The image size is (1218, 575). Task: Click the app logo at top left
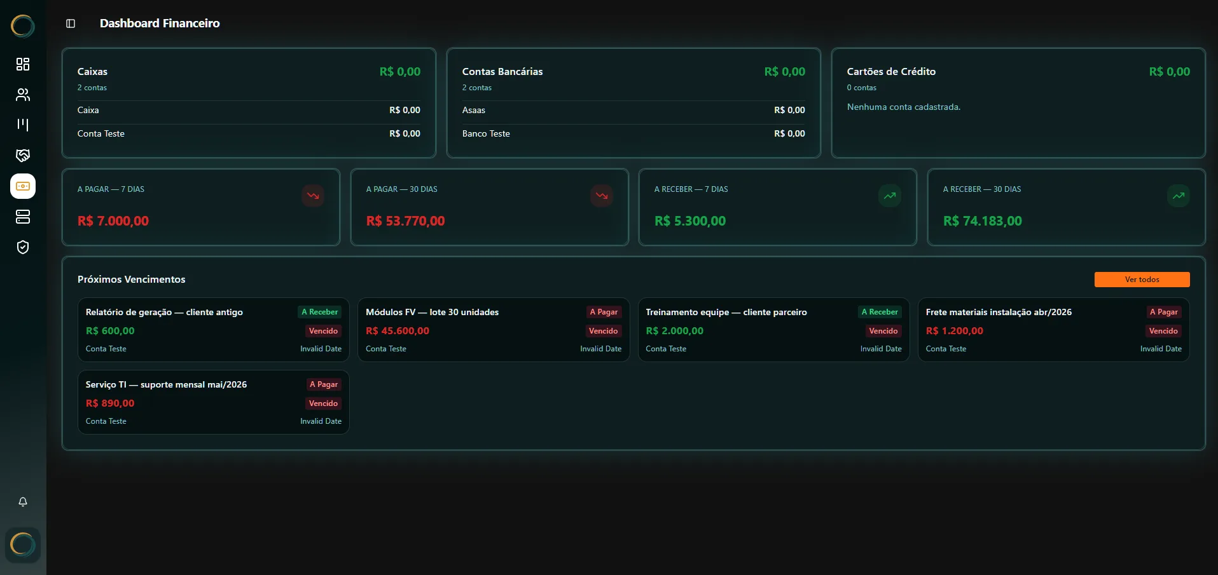coord(23,26)
